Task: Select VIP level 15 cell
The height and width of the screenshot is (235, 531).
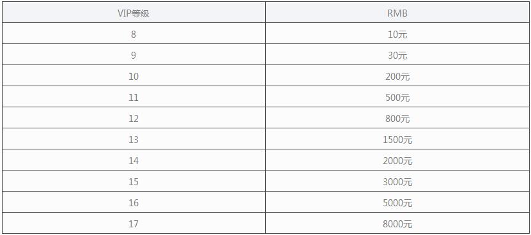Action: (x=134, y=181)
